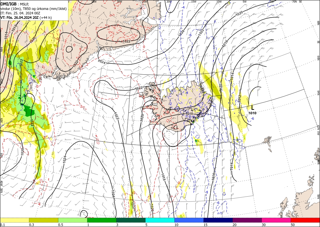
Task: Click the '1012' isobar label
Action: (239, 99)
